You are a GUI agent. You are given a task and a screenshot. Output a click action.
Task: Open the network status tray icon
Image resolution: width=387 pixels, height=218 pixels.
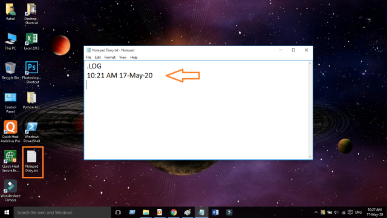tap(343, 213)
